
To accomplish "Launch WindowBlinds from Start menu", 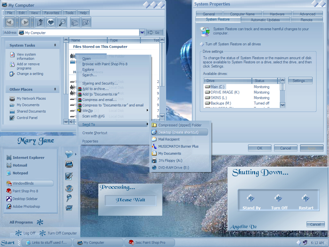I will pos(30,183).
